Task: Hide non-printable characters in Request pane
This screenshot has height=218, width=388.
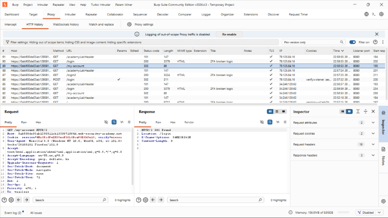Action: pos(106,122)
